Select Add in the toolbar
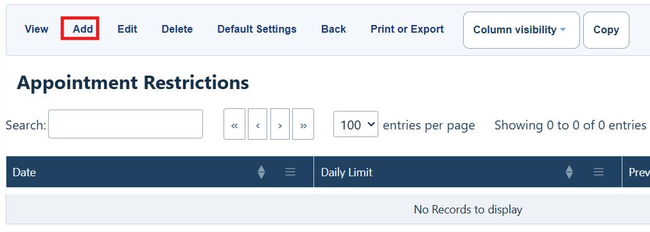The width and height of the screenshot is (650, 232). pyautogui.click(x=82, y=29)
